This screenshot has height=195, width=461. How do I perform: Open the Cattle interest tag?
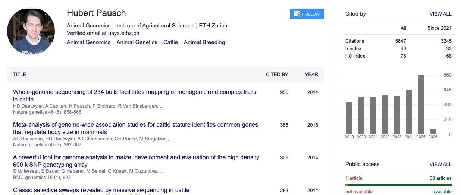(170, 42)
